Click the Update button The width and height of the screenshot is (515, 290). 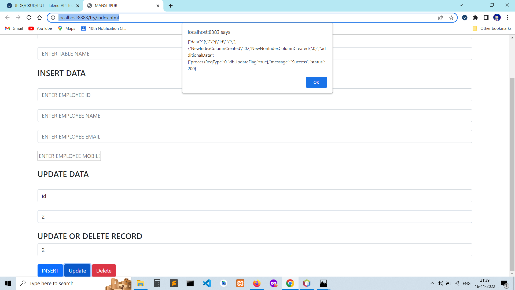pos(77,270)
